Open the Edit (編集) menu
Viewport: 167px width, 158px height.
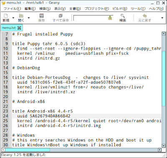30,9
